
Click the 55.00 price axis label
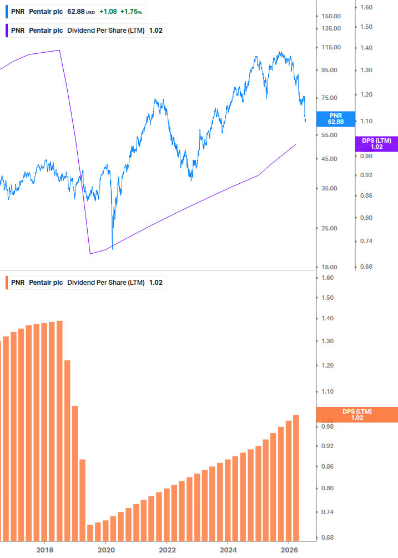[329, 135]
